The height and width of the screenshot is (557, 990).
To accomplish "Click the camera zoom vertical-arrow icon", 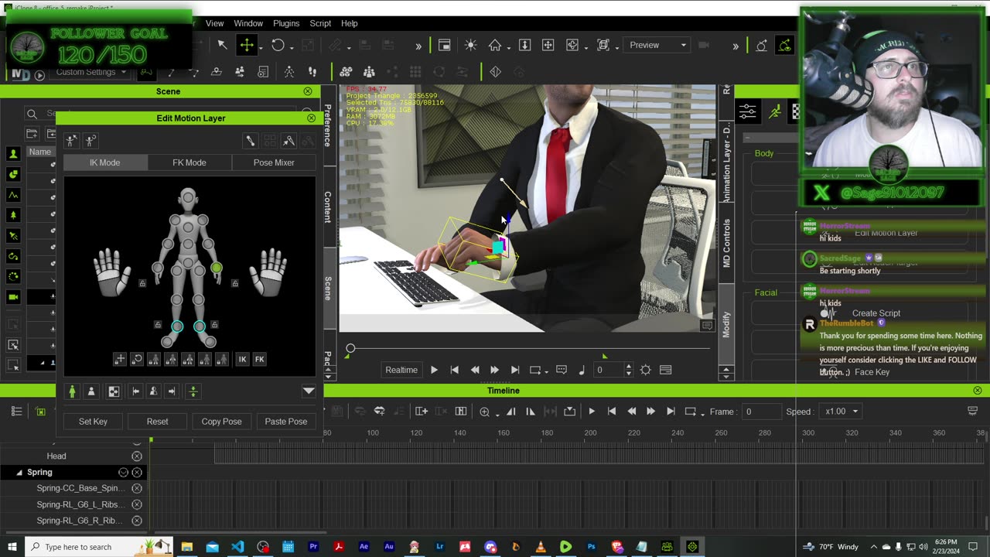I will coord(524,45).
